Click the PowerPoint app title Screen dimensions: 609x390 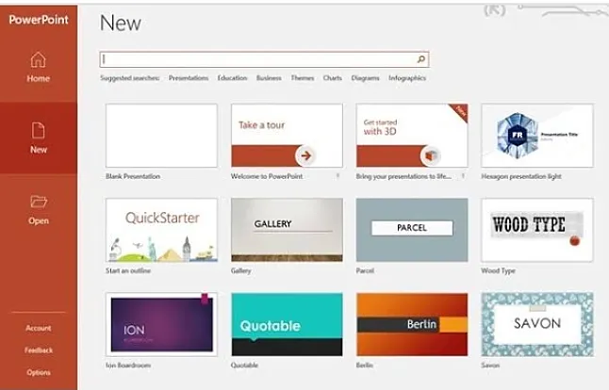pyautogui.click(x=39, y=20)
